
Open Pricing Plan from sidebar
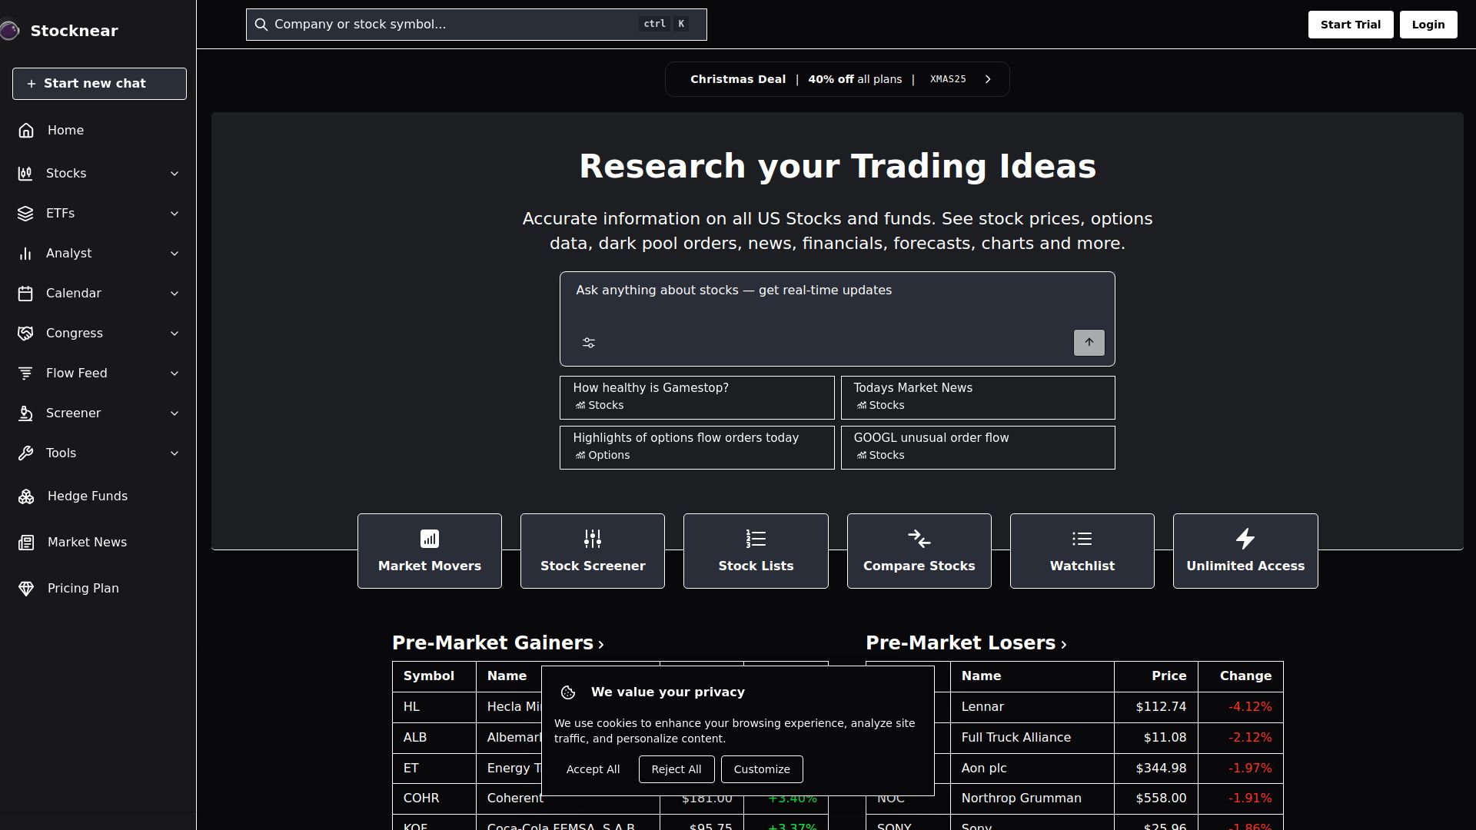(83, 589)
